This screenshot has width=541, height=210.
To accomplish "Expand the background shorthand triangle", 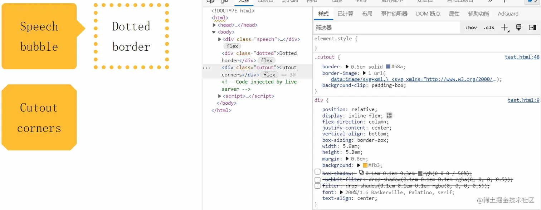I will [x=358, y=165].
